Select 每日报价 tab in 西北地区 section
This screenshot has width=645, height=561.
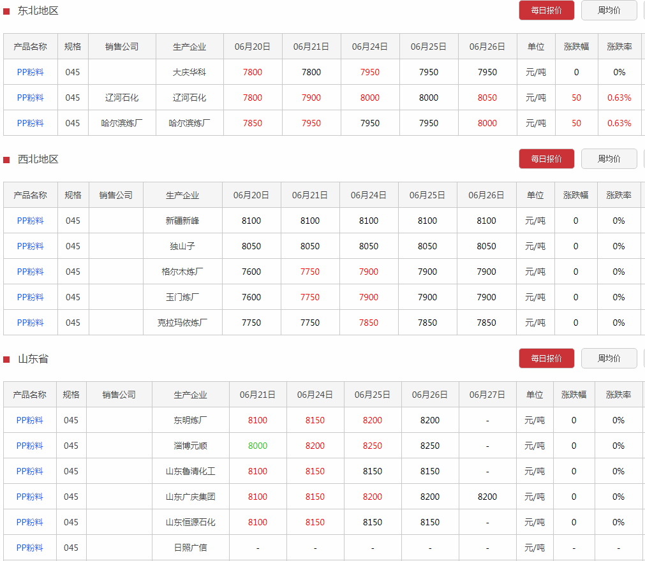(546, 159)
